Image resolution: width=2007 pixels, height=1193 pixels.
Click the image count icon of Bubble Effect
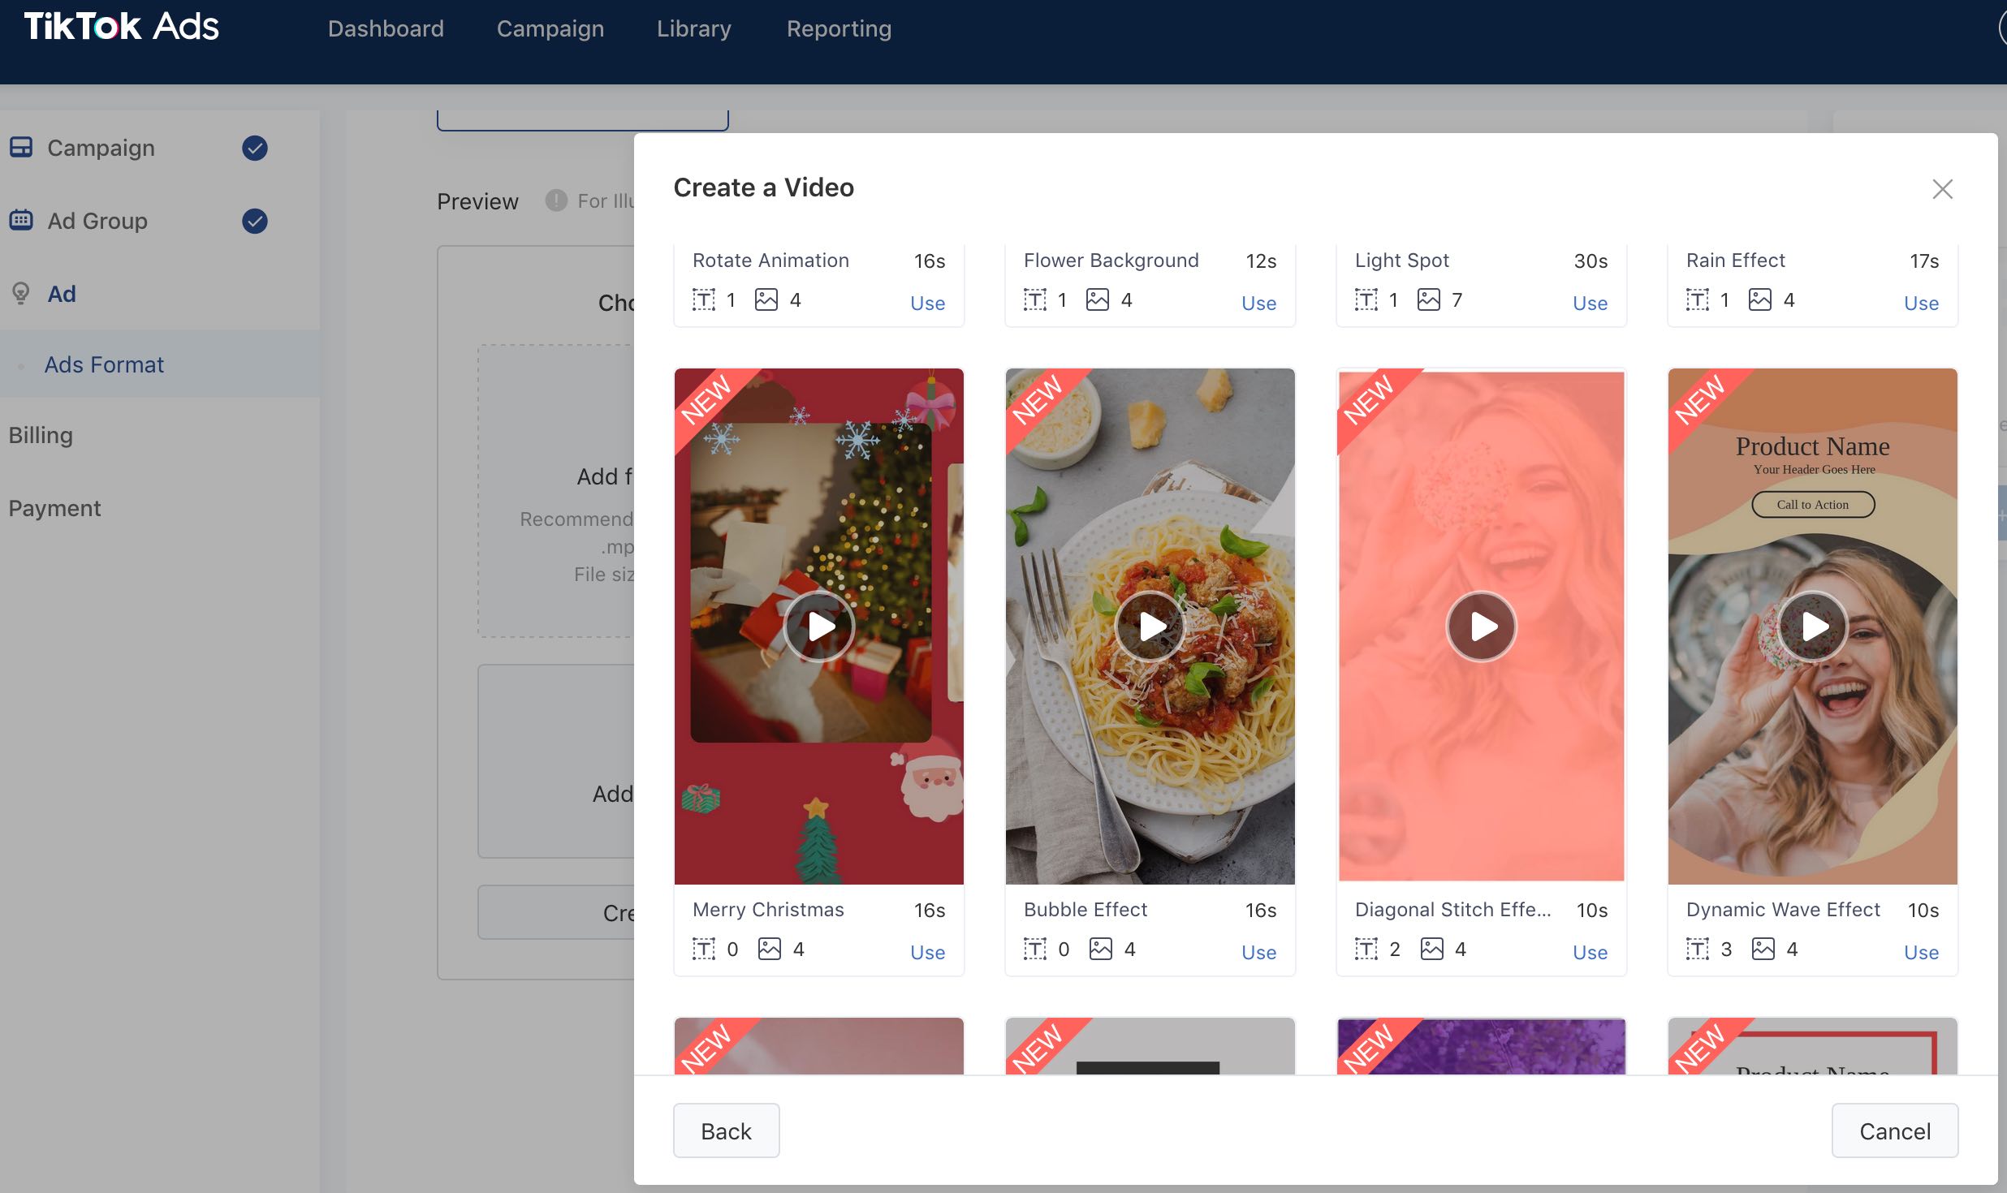1101,950
